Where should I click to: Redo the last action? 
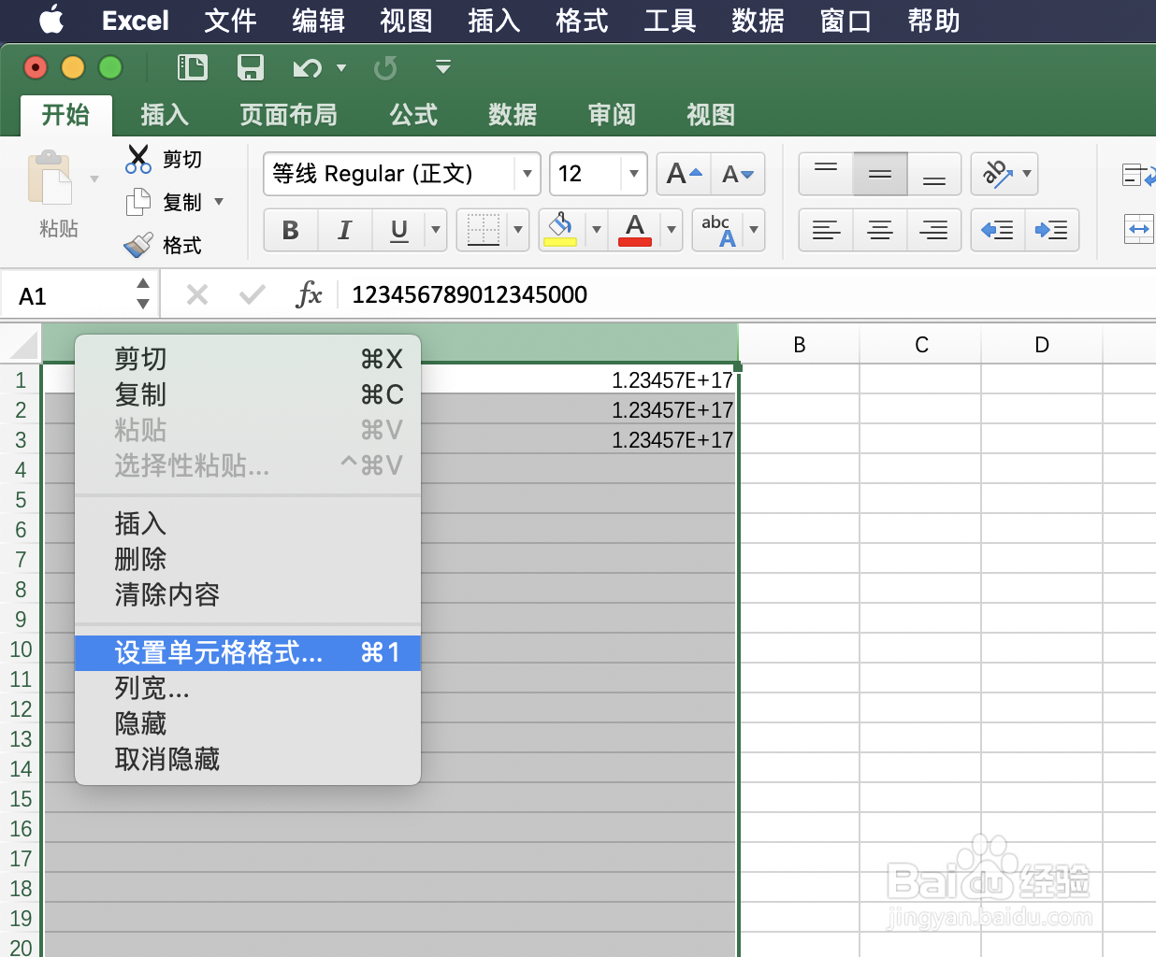(385, 67)
